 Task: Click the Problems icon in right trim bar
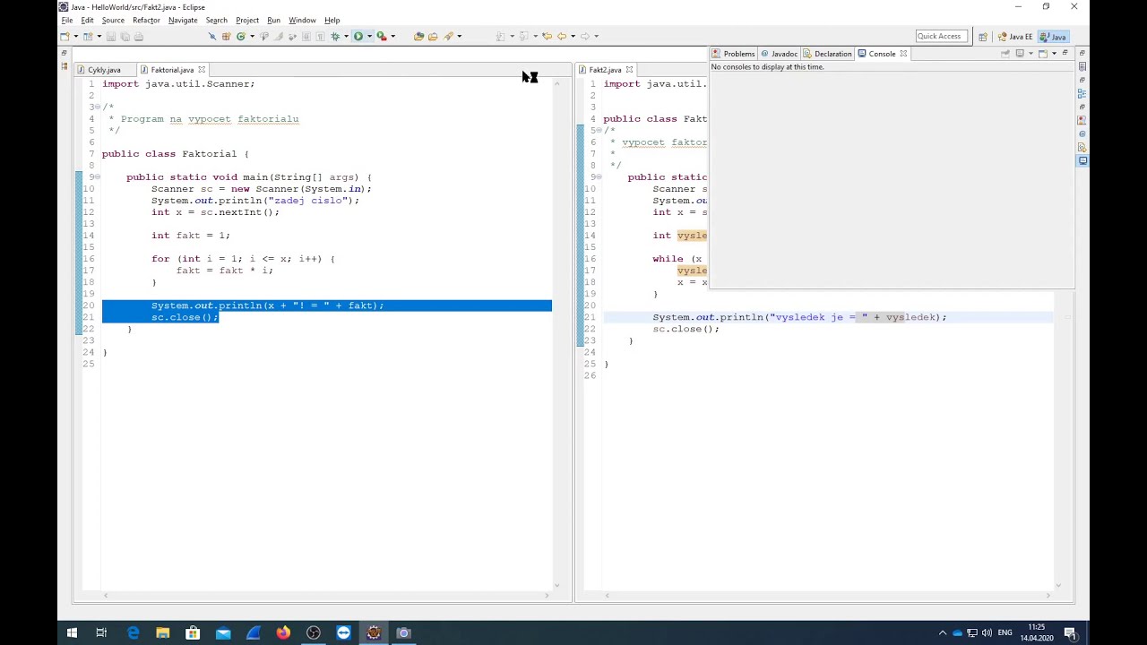click(x=1082, y=120)
